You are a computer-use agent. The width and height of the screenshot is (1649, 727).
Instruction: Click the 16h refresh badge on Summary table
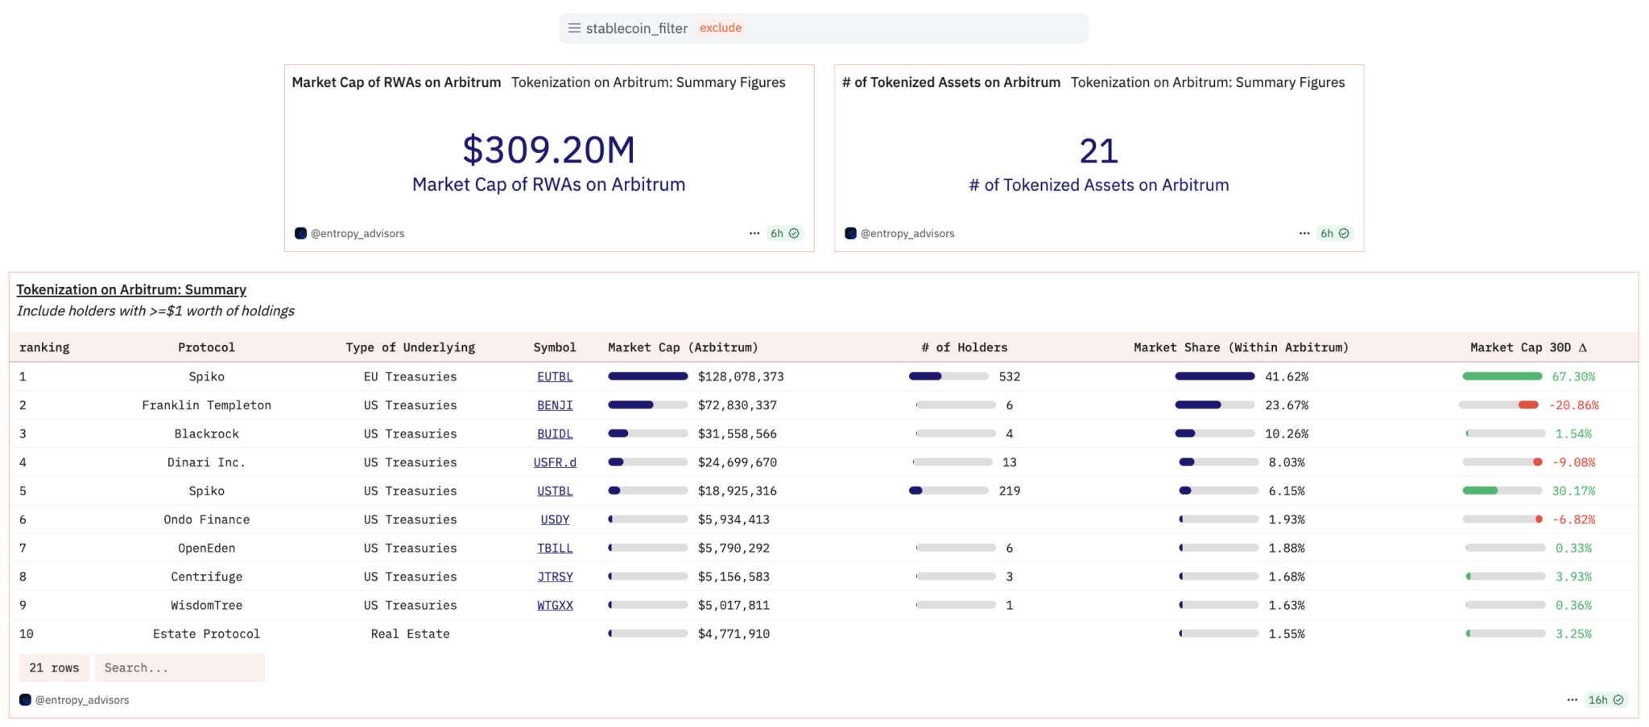(x=1606, y=700)
